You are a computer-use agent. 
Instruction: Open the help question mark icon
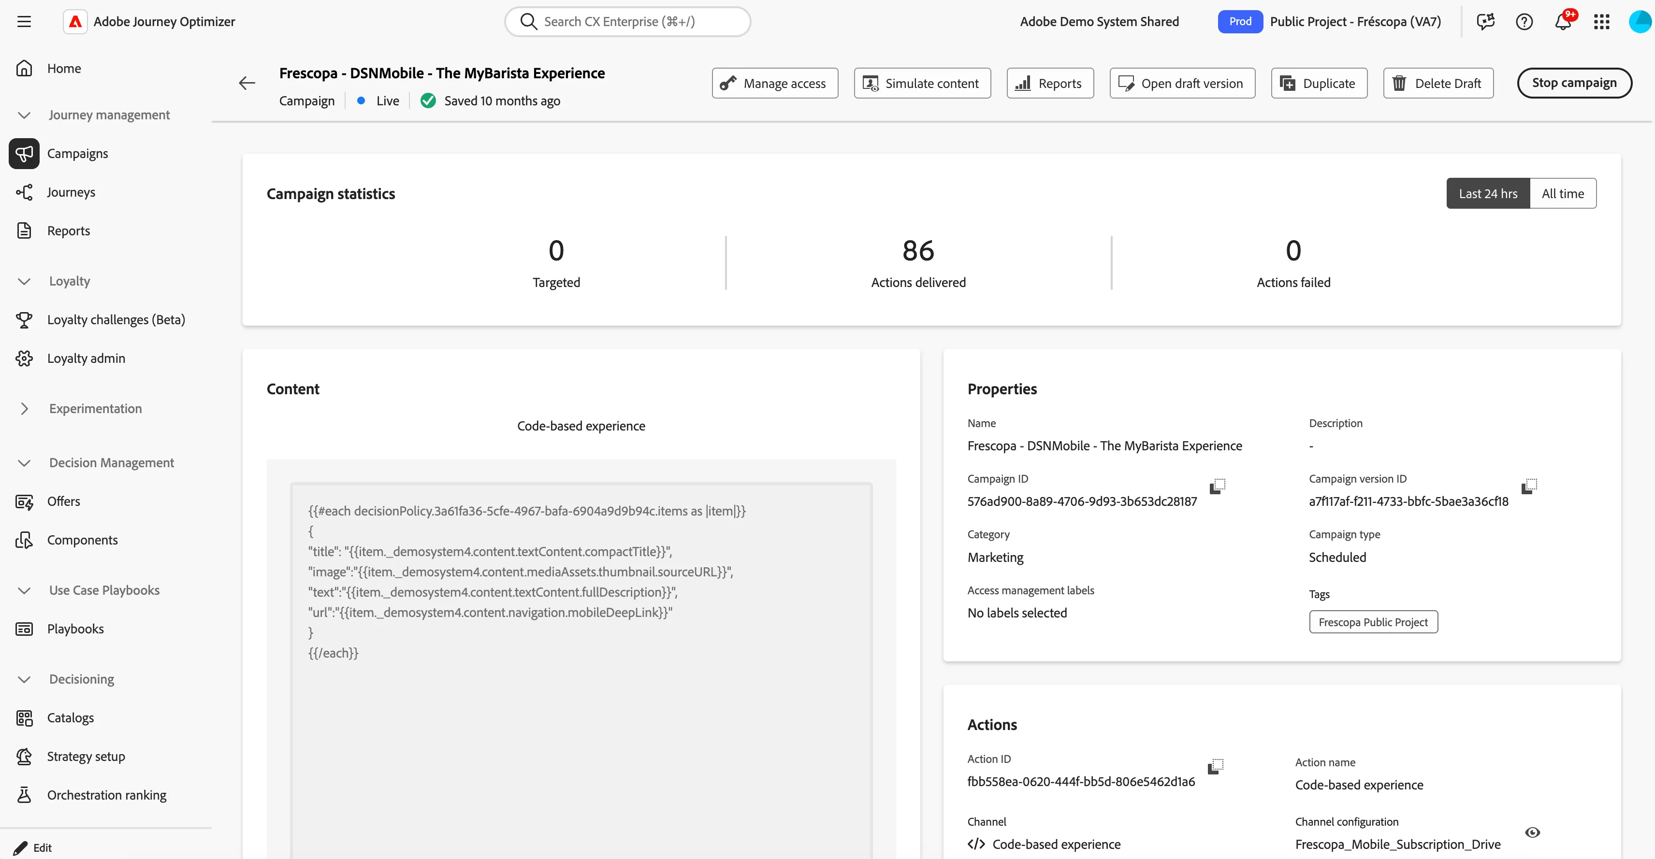click(x=1524, y=22)
